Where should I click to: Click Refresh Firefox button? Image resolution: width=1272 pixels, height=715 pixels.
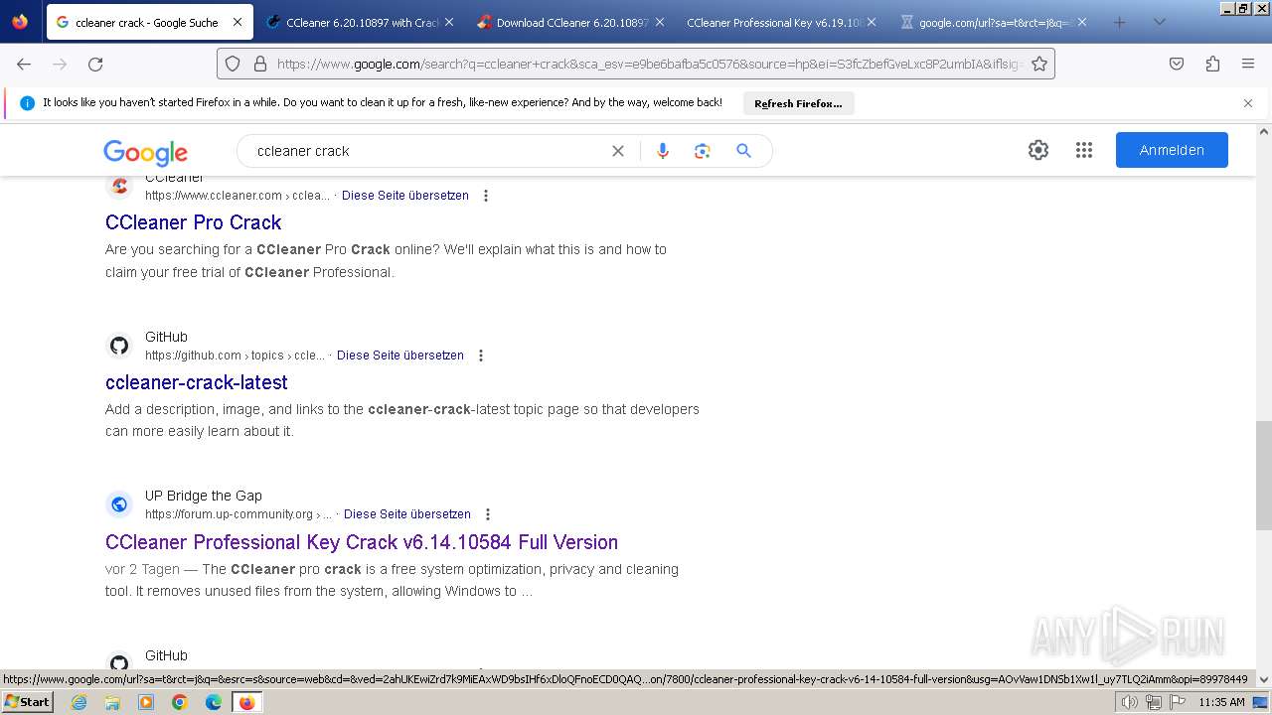point(798,103)
